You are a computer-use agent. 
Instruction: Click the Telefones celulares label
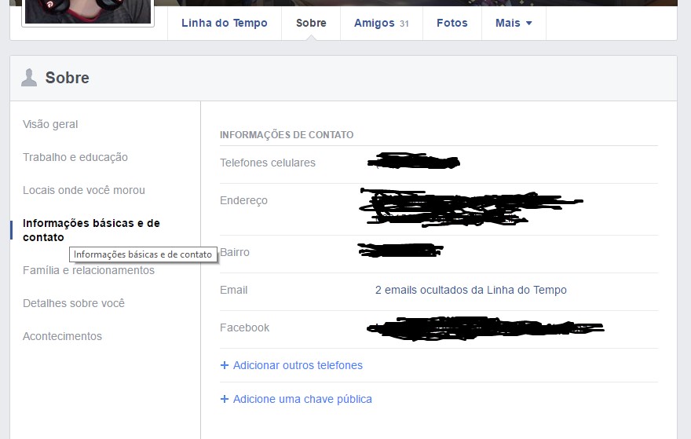pyautogui.click(x=268, y=163)
